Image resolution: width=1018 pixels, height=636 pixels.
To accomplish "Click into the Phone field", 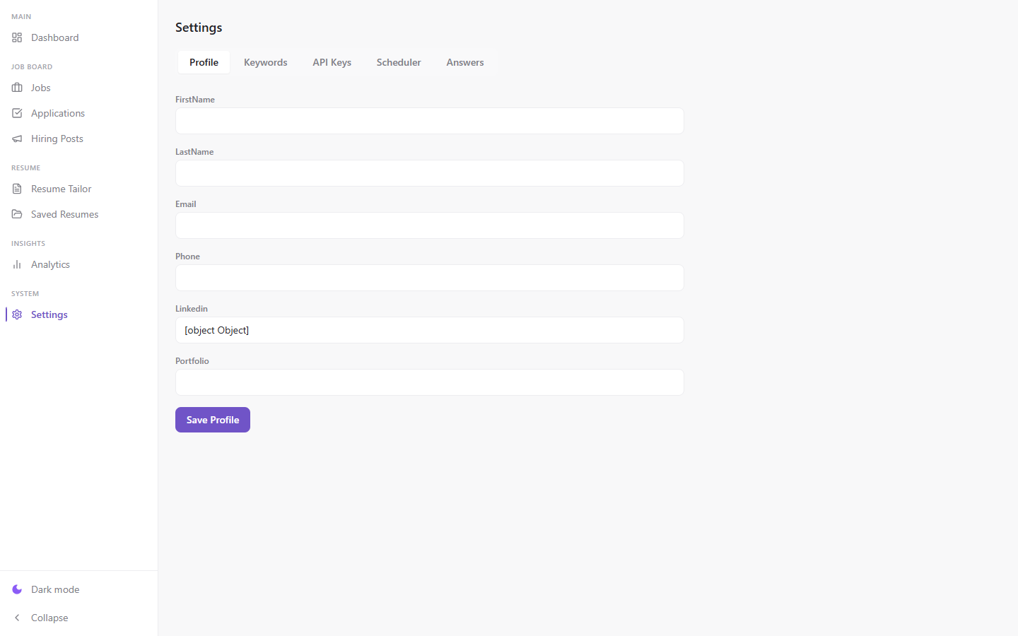I will 430,278.
